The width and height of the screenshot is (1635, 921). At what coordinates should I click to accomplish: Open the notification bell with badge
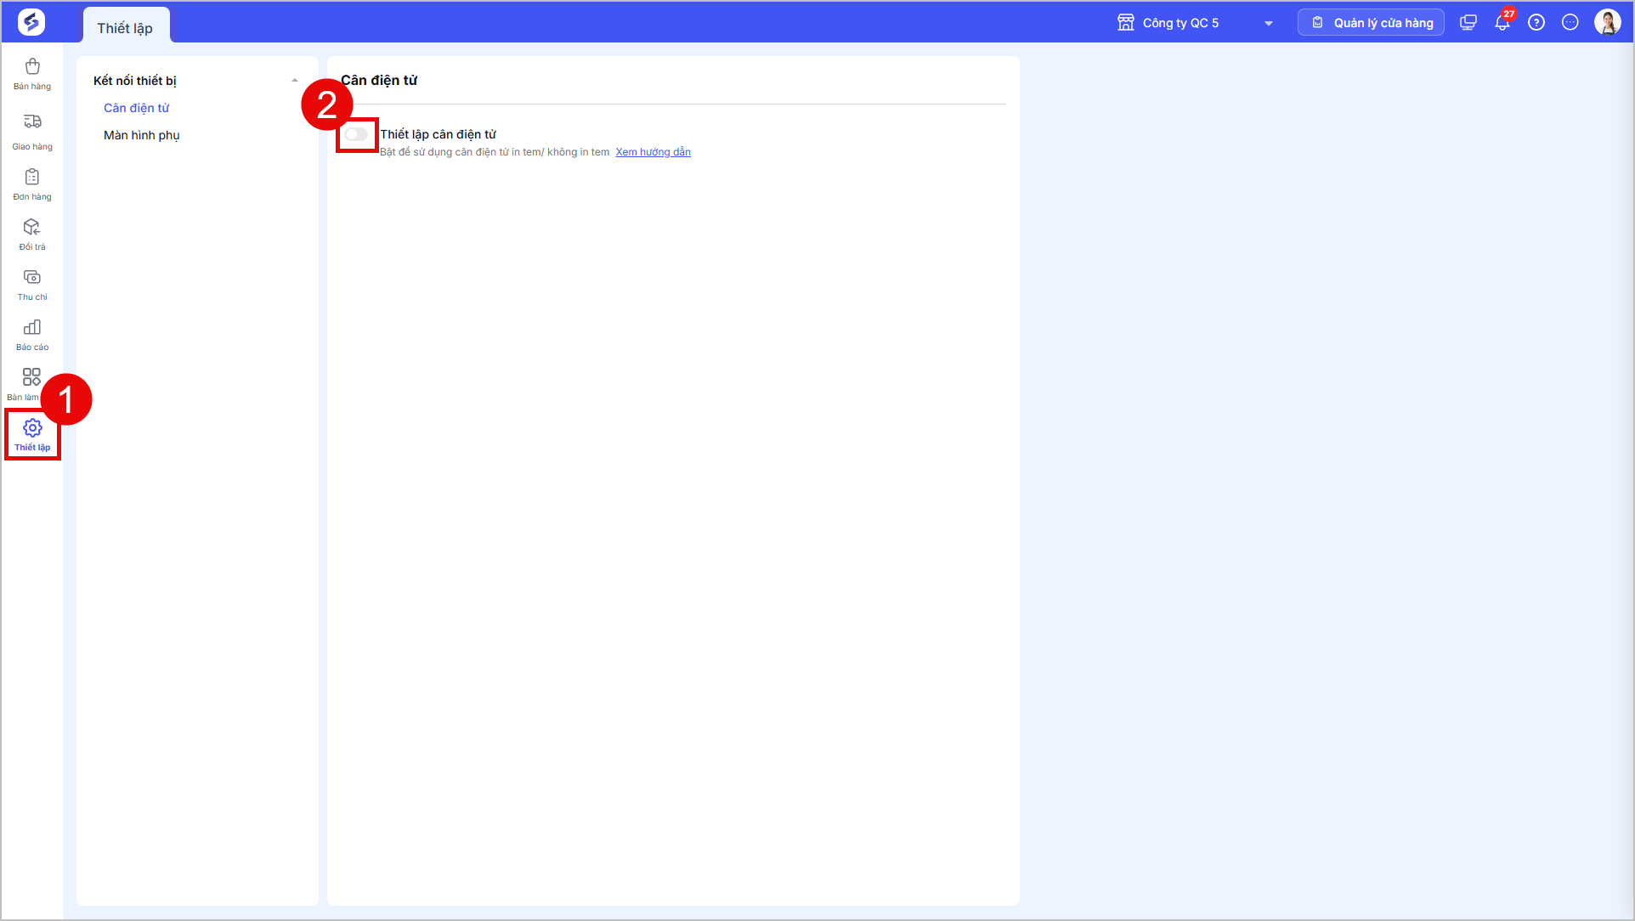point(1502,22)
